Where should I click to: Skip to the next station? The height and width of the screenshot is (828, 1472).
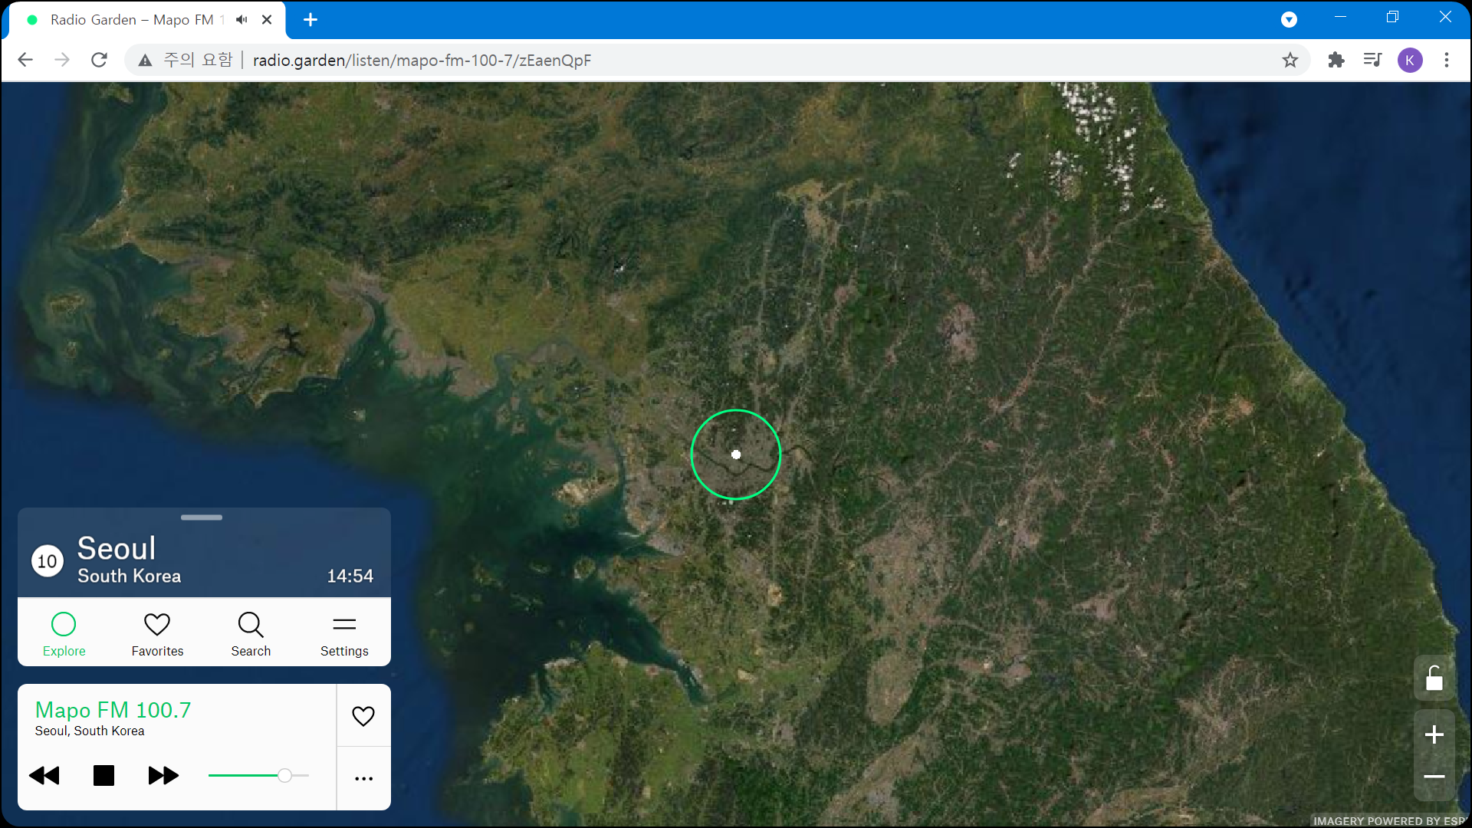[x=163, y=776]
